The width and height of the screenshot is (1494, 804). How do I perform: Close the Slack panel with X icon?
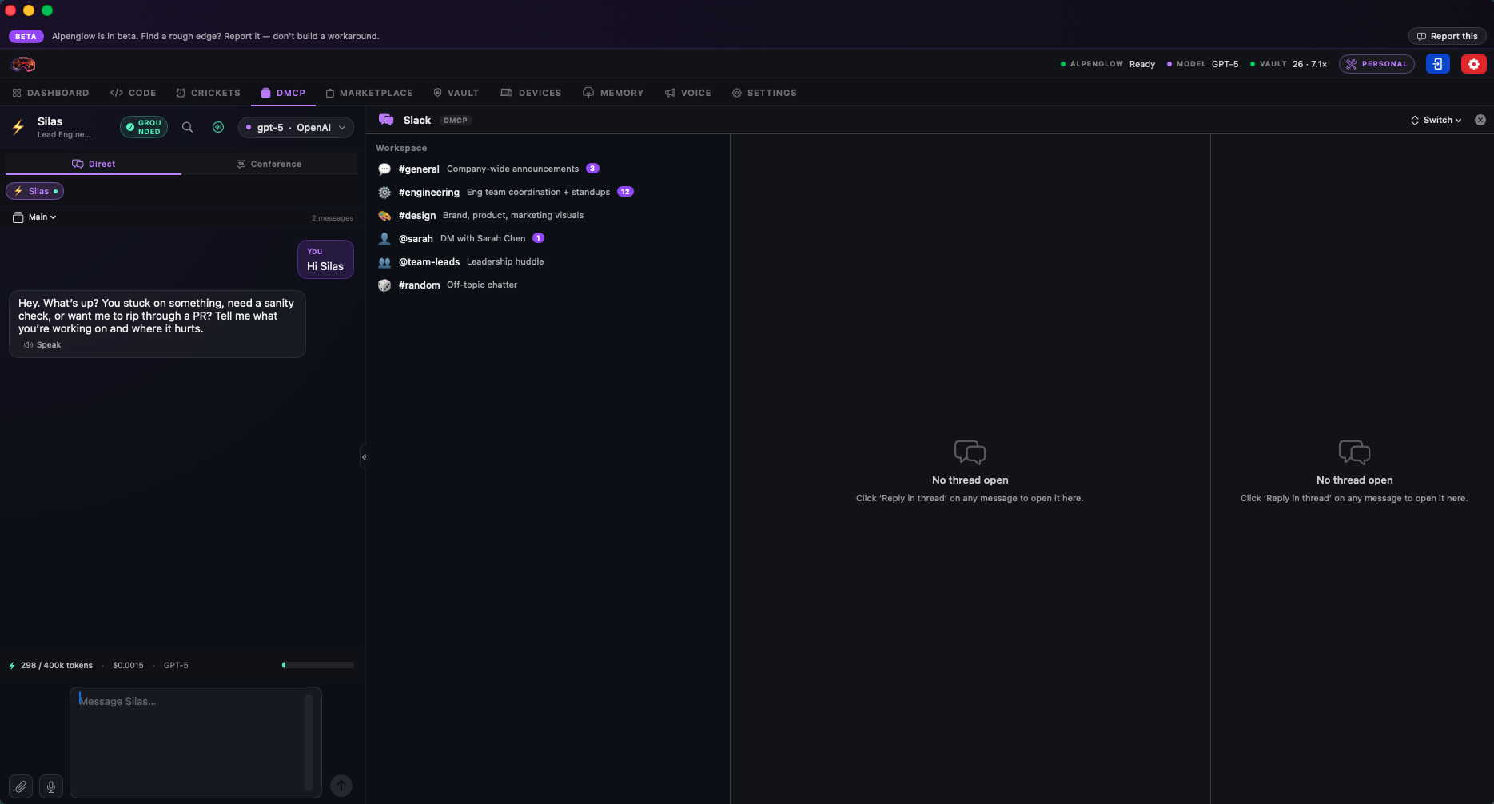coord(1480,120)
